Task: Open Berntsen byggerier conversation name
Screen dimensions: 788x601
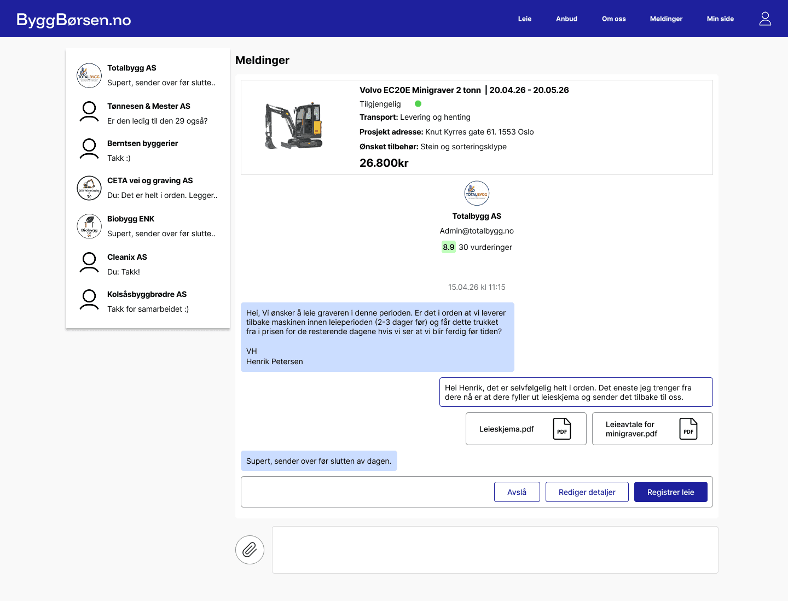Action: coord(143,143)
